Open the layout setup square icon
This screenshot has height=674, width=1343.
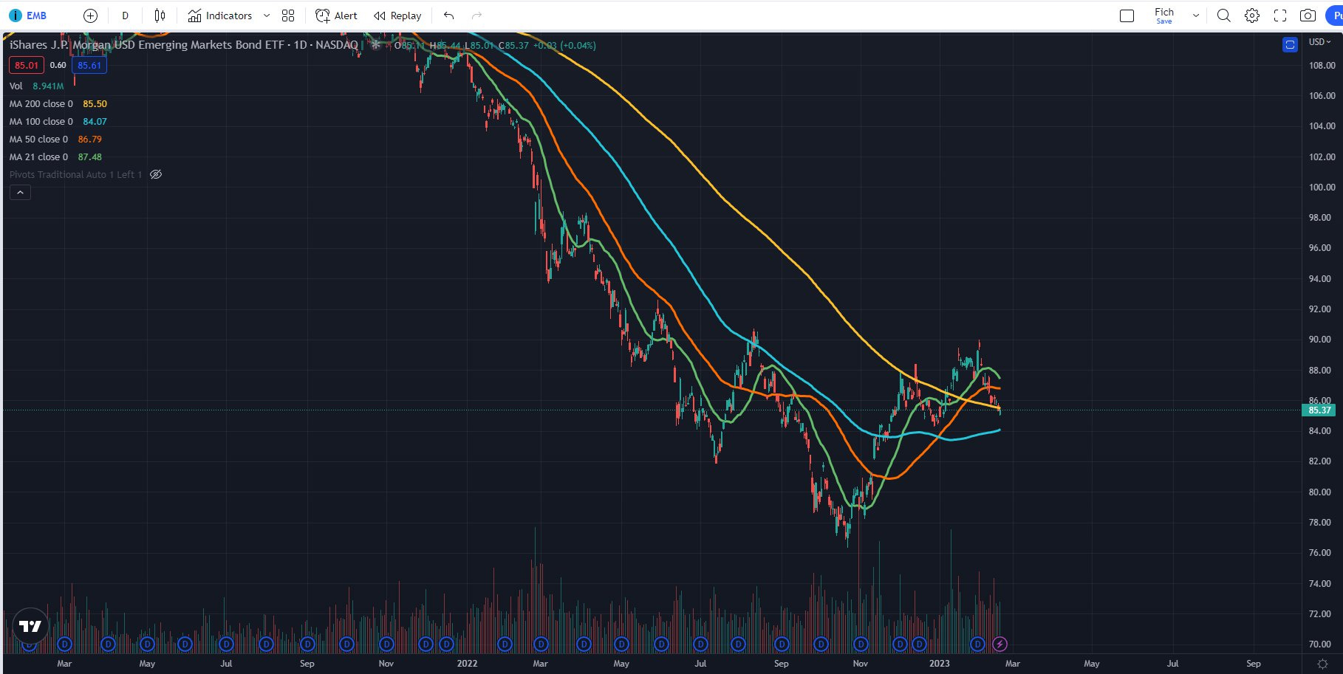1127,16
